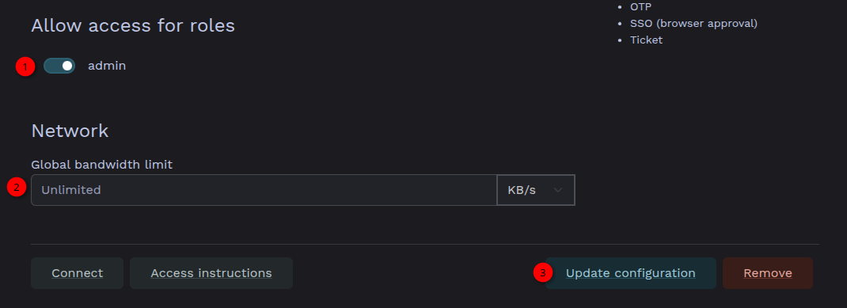Image resolution: width=847 pixels, height=308 pixels.
Task: Toggle the admin role access switch
Action: tap(59, 66)
